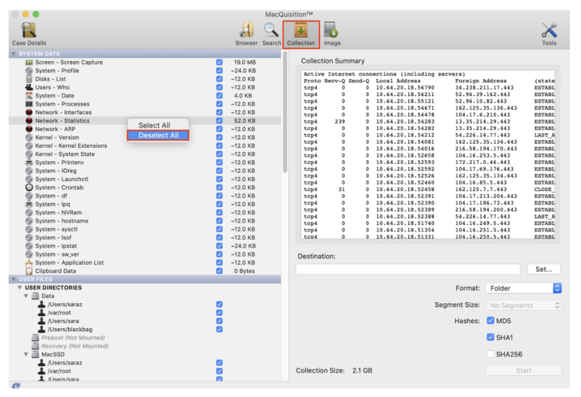
Task: Click the Set... destination button
Action: (x=543, y=269)
